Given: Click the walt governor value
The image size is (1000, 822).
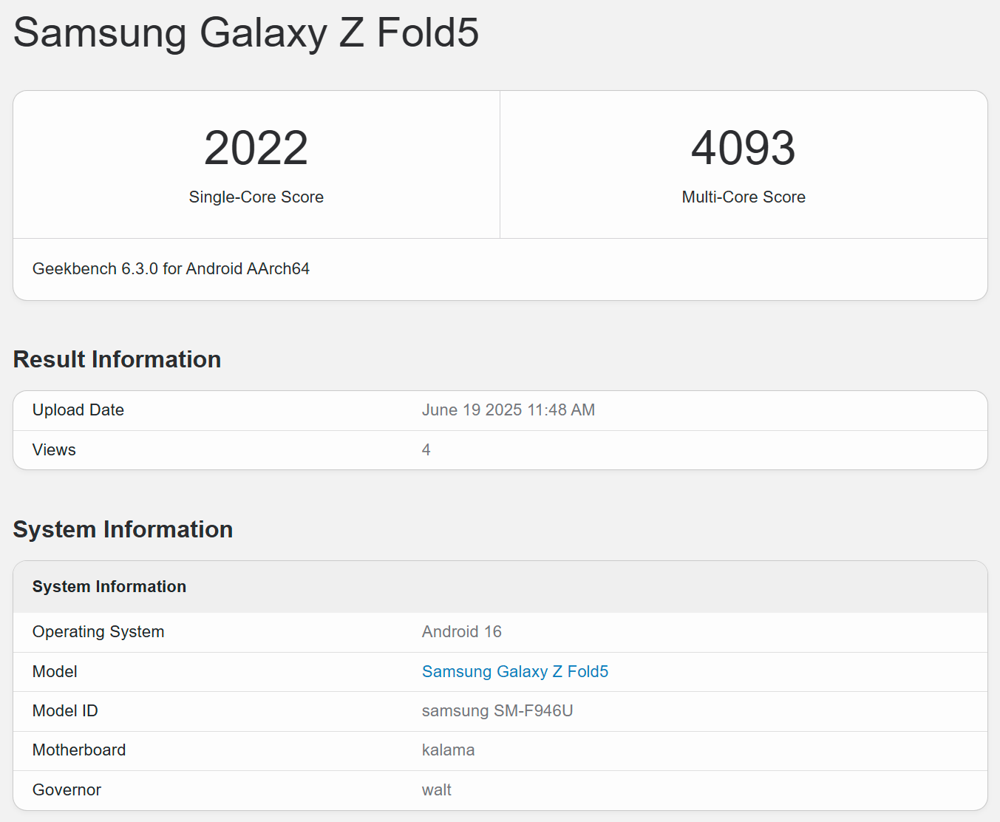Looking at the screenshot, I should click(x=436, y=790).
